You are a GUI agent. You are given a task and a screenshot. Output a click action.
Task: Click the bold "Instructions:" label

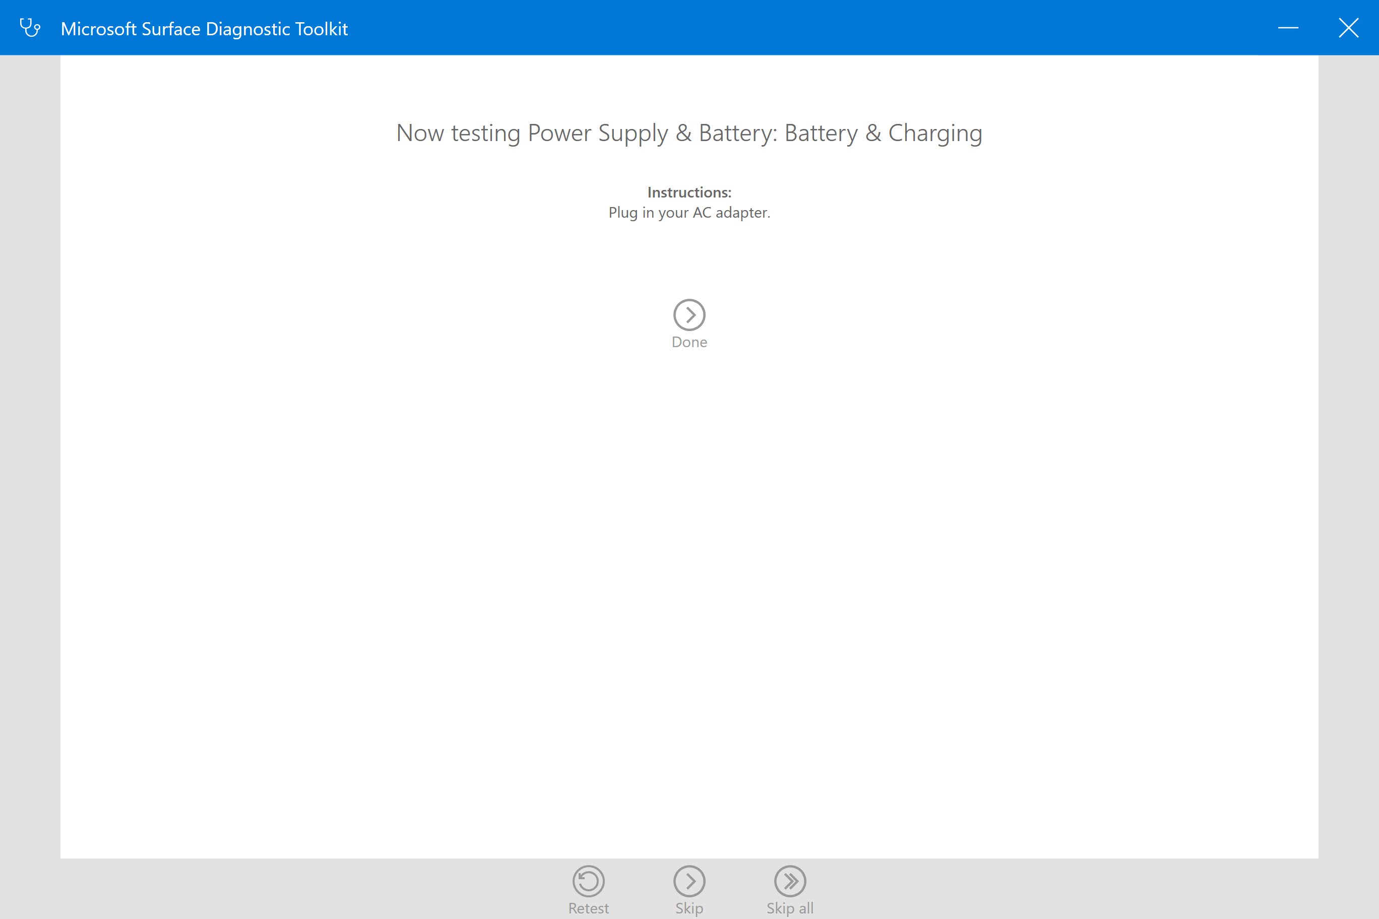(689, 192)
